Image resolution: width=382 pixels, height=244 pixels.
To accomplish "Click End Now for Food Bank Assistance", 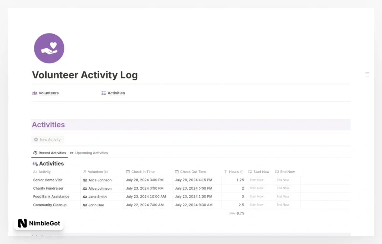I will pos(283,196).
